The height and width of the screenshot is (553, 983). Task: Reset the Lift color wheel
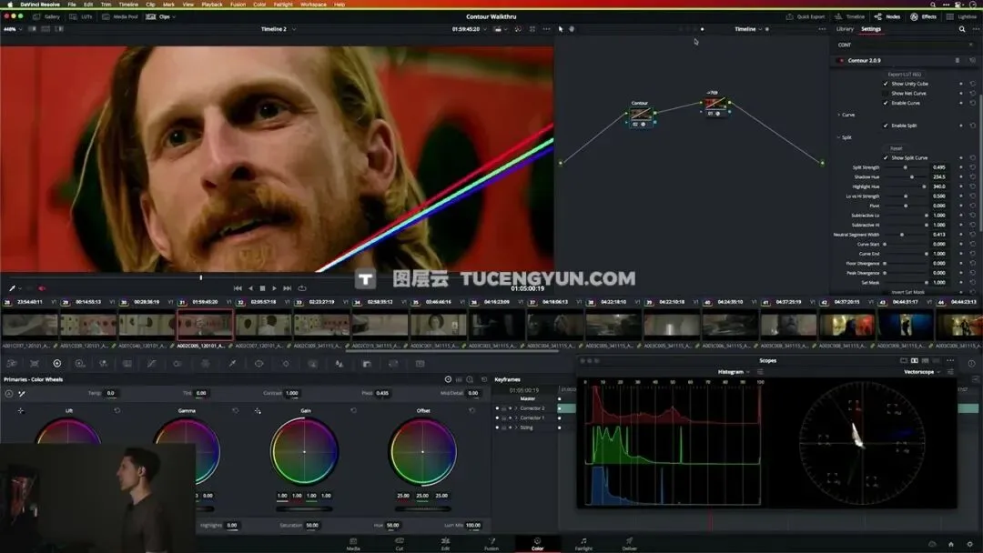coord(117,411)
